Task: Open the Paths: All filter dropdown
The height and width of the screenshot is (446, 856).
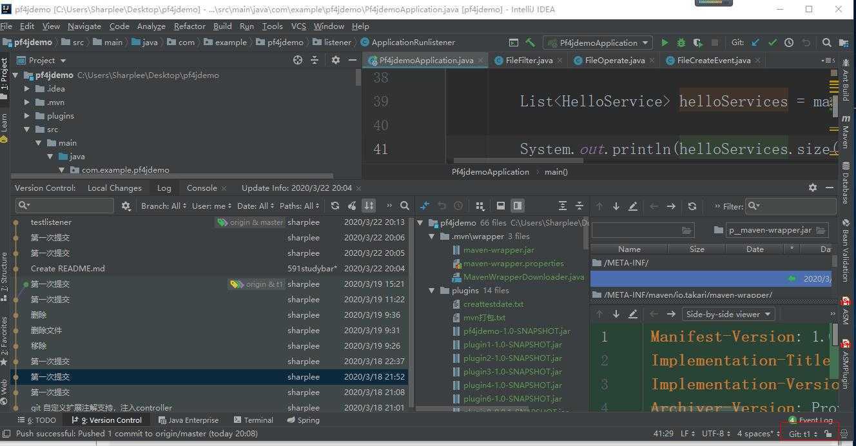Action: click(299, 206)
